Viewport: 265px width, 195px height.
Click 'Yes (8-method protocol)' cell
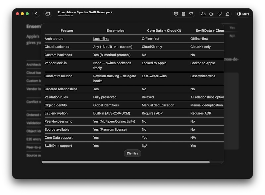click(x=112, y=55)
